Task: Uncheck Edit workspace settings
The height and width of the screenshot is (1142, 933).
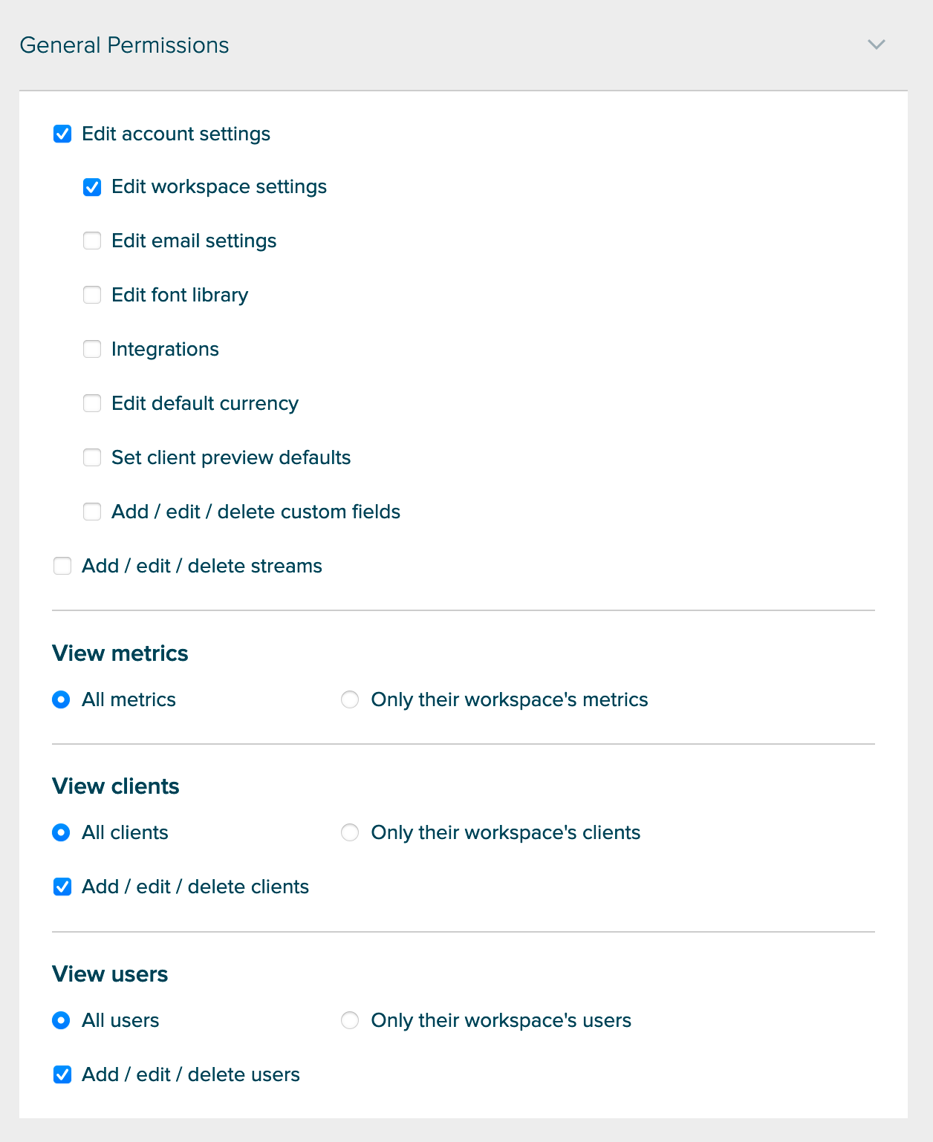Action: pos(92,187)
